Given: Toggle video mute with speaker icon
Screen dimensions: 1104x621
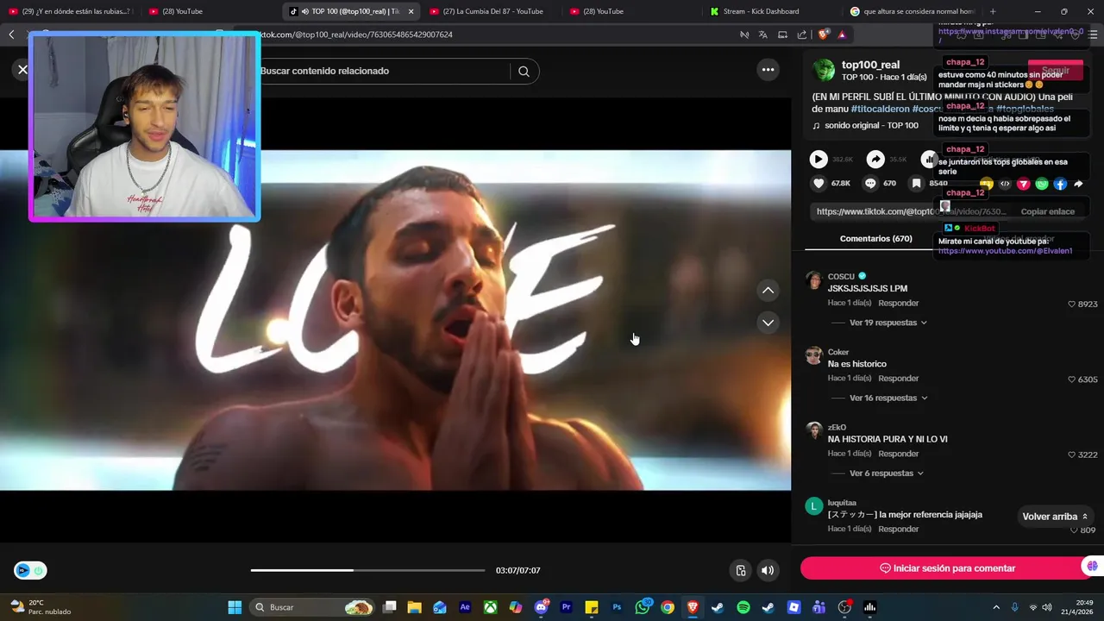Looking at the screenshot, I should click(768, 570).
